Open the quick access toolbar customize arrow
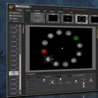The height and width of the screenshot is (98, 98). tap(31, 7)
